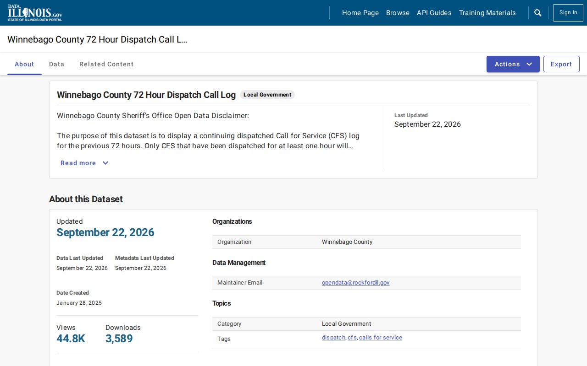This screenshot has height=366, width=587.
Task: Click the 3,589 downloads count
Action: pos(119,339)
